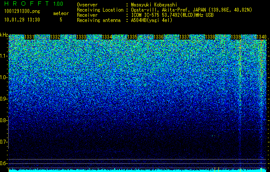Click the 1332 time marker label
Image resolution: width=270 pixels, height=172 pixels.
(x=55, y=37)
